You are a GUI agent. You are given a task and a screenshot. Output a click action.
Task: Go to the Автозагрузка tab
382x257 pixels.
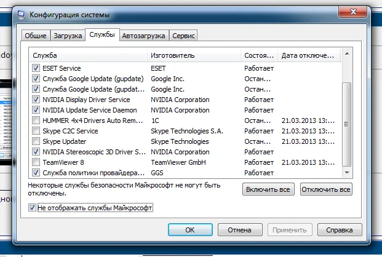click(144, 36)
